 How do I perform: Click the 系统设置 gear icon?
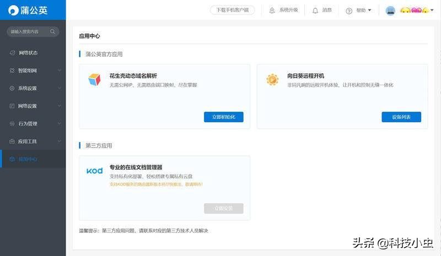tap(12, 88)
